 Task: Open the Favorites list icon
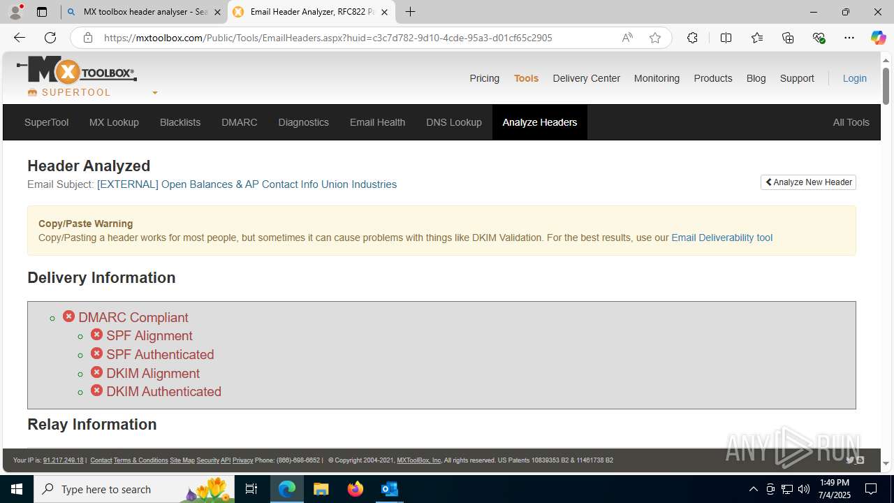(757, 38)
